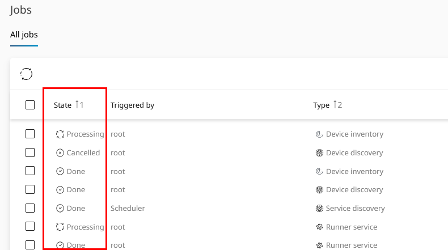Sort by the Type column sort arrow

pyautogui.click(x=335, y=105)
